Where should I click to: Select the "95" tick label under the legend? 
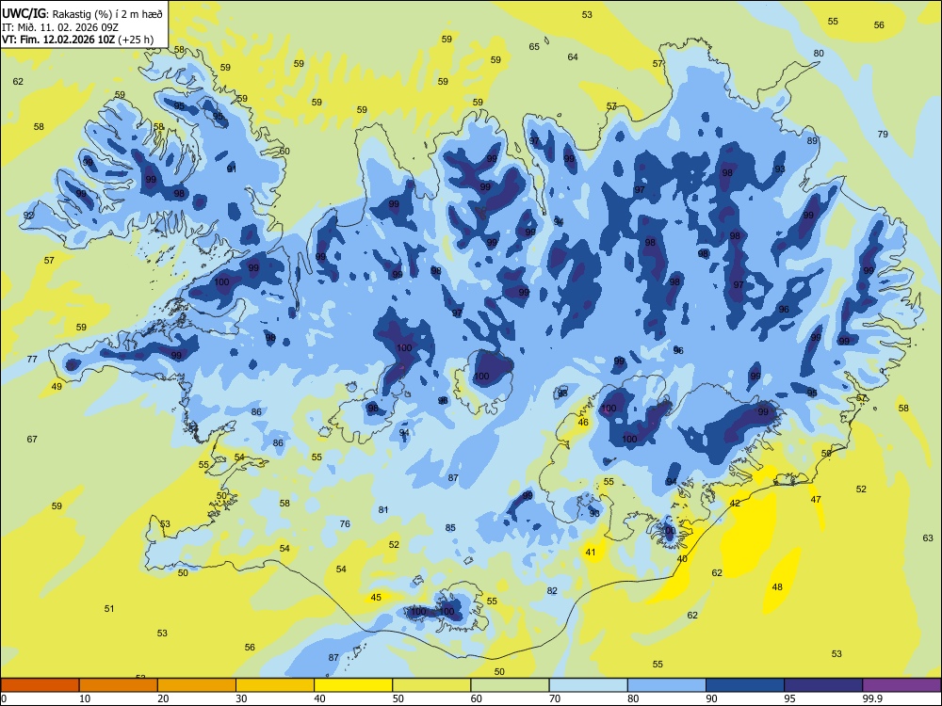point(790,698)
